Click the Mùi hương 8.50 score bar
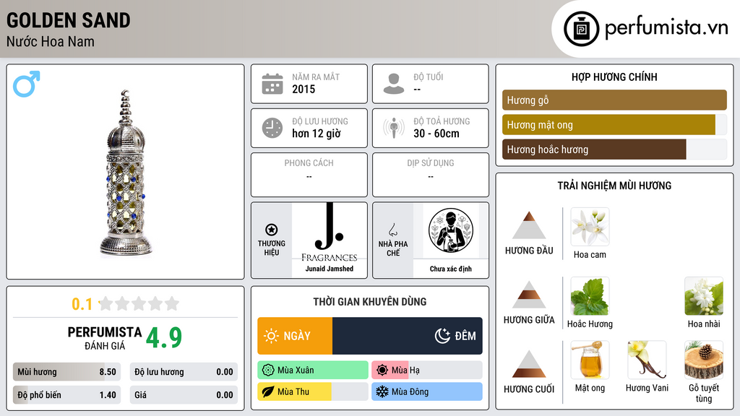Viewport: 740px width, 416px height. pyautogui.click(x=66, y=372)
